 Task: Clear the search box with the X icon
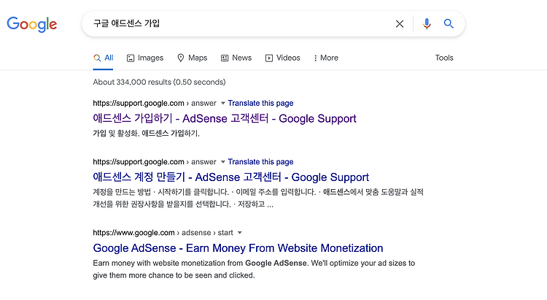pyautogui.click(x=400, y=24)
